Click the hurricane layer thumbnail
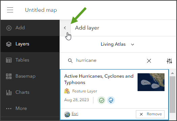Viewport: 177px width, 121px height. point(151,82)
